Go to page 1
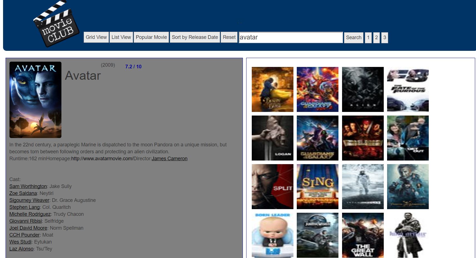The width and height of the screenshot is (476, 258). 368,37
